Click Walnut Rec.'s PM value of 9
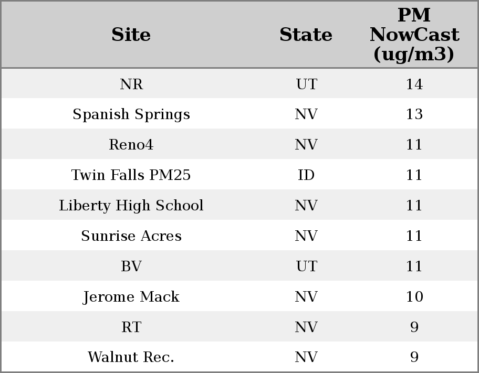Screen dimensions: 479x373 pyautogui.click(x=414, y=357)
